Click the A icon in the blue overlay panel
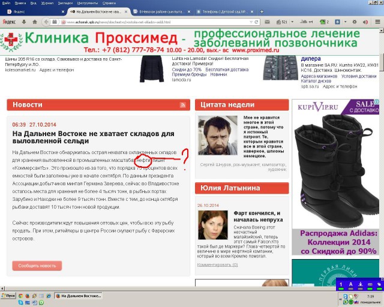Screen dimensions: 384x307 point(350,285)
